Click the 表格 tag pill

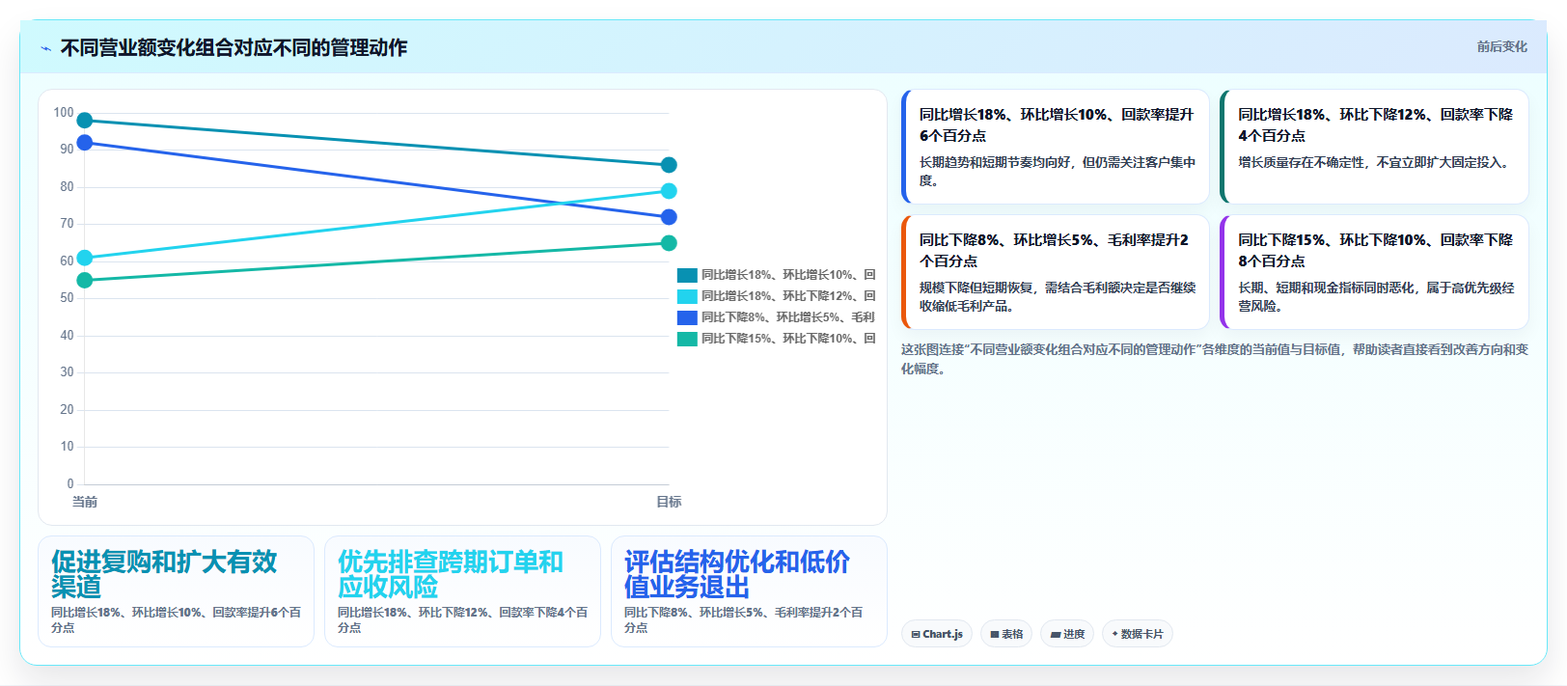click(x=1006, y=634)
